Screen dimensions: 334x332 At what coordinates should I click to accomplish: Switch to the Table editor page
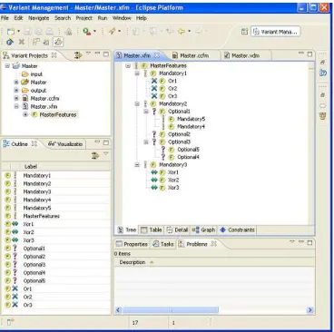[152, 230]
